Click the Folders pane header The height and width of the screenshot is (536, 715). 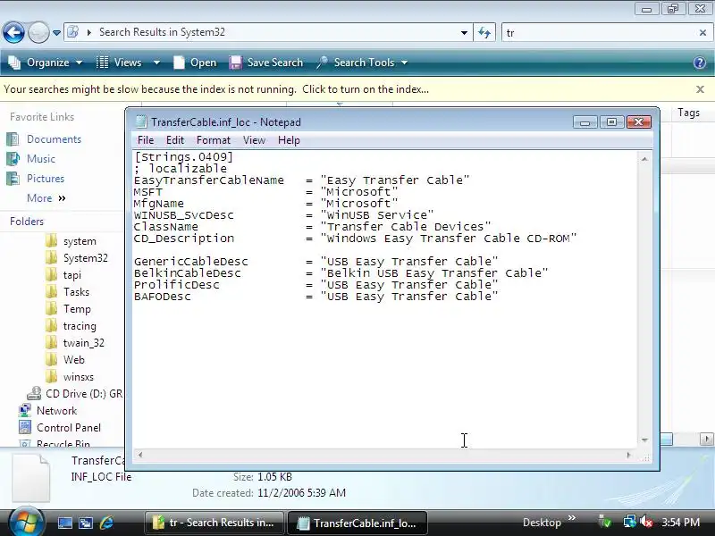click(27, 222)
